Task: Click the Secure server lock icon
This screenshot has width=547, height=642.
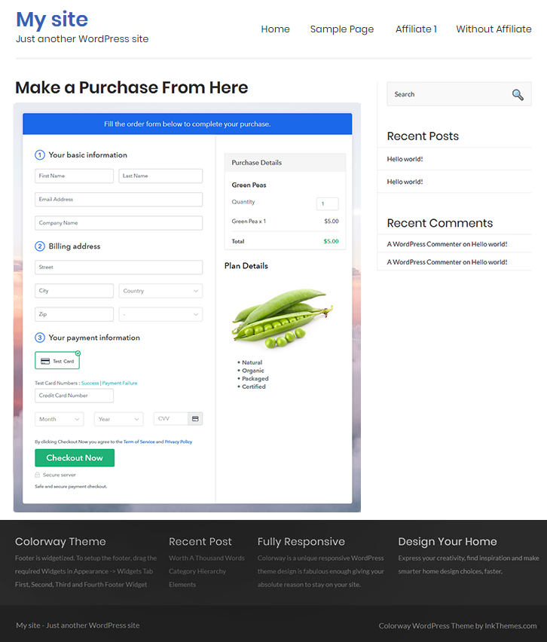Action: tap(37, 475)
